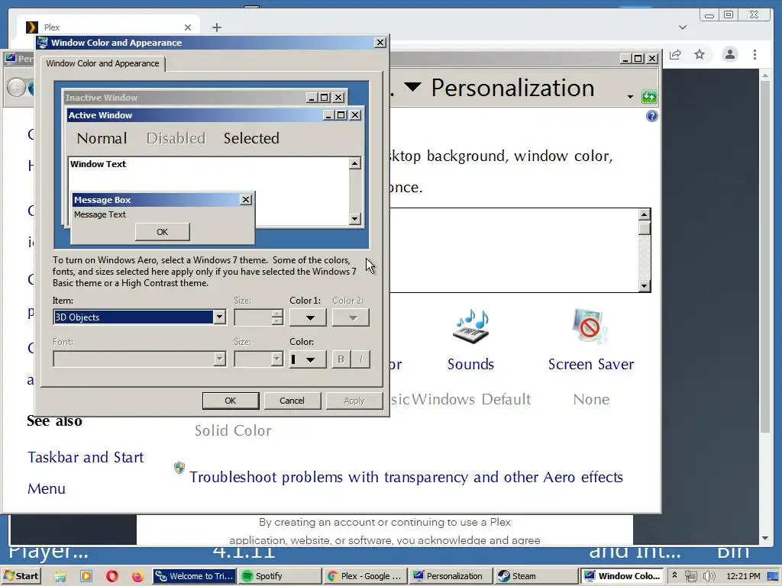The image size is (782, 586).
Task: Select the Plex browser tab
Action: [x=108, y=27]
